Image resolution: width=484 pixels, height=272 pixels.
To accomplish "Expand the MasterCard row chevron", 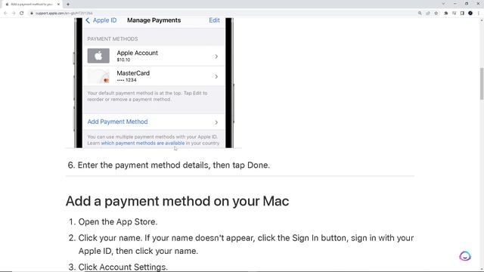I will pyautogui.click(x=216, y=76).
